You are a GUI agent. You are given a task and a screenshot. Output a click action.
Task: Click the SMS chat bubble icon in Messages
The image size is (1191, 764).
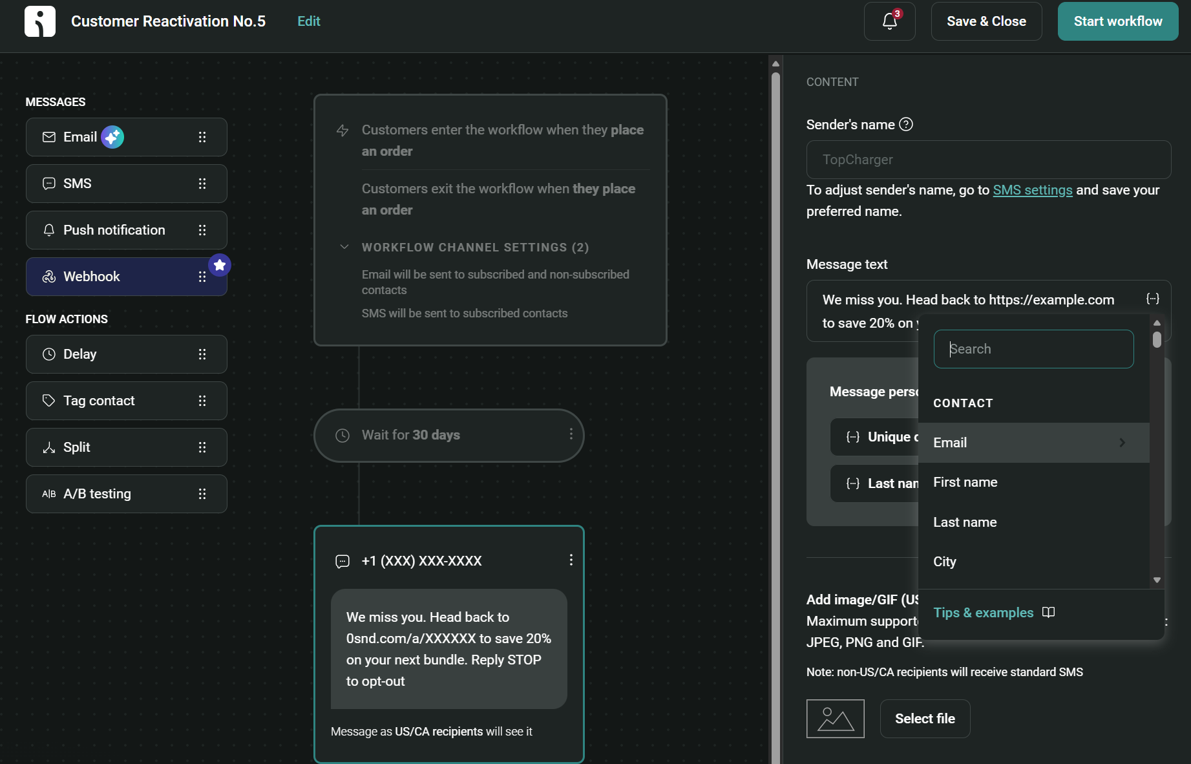49,184
